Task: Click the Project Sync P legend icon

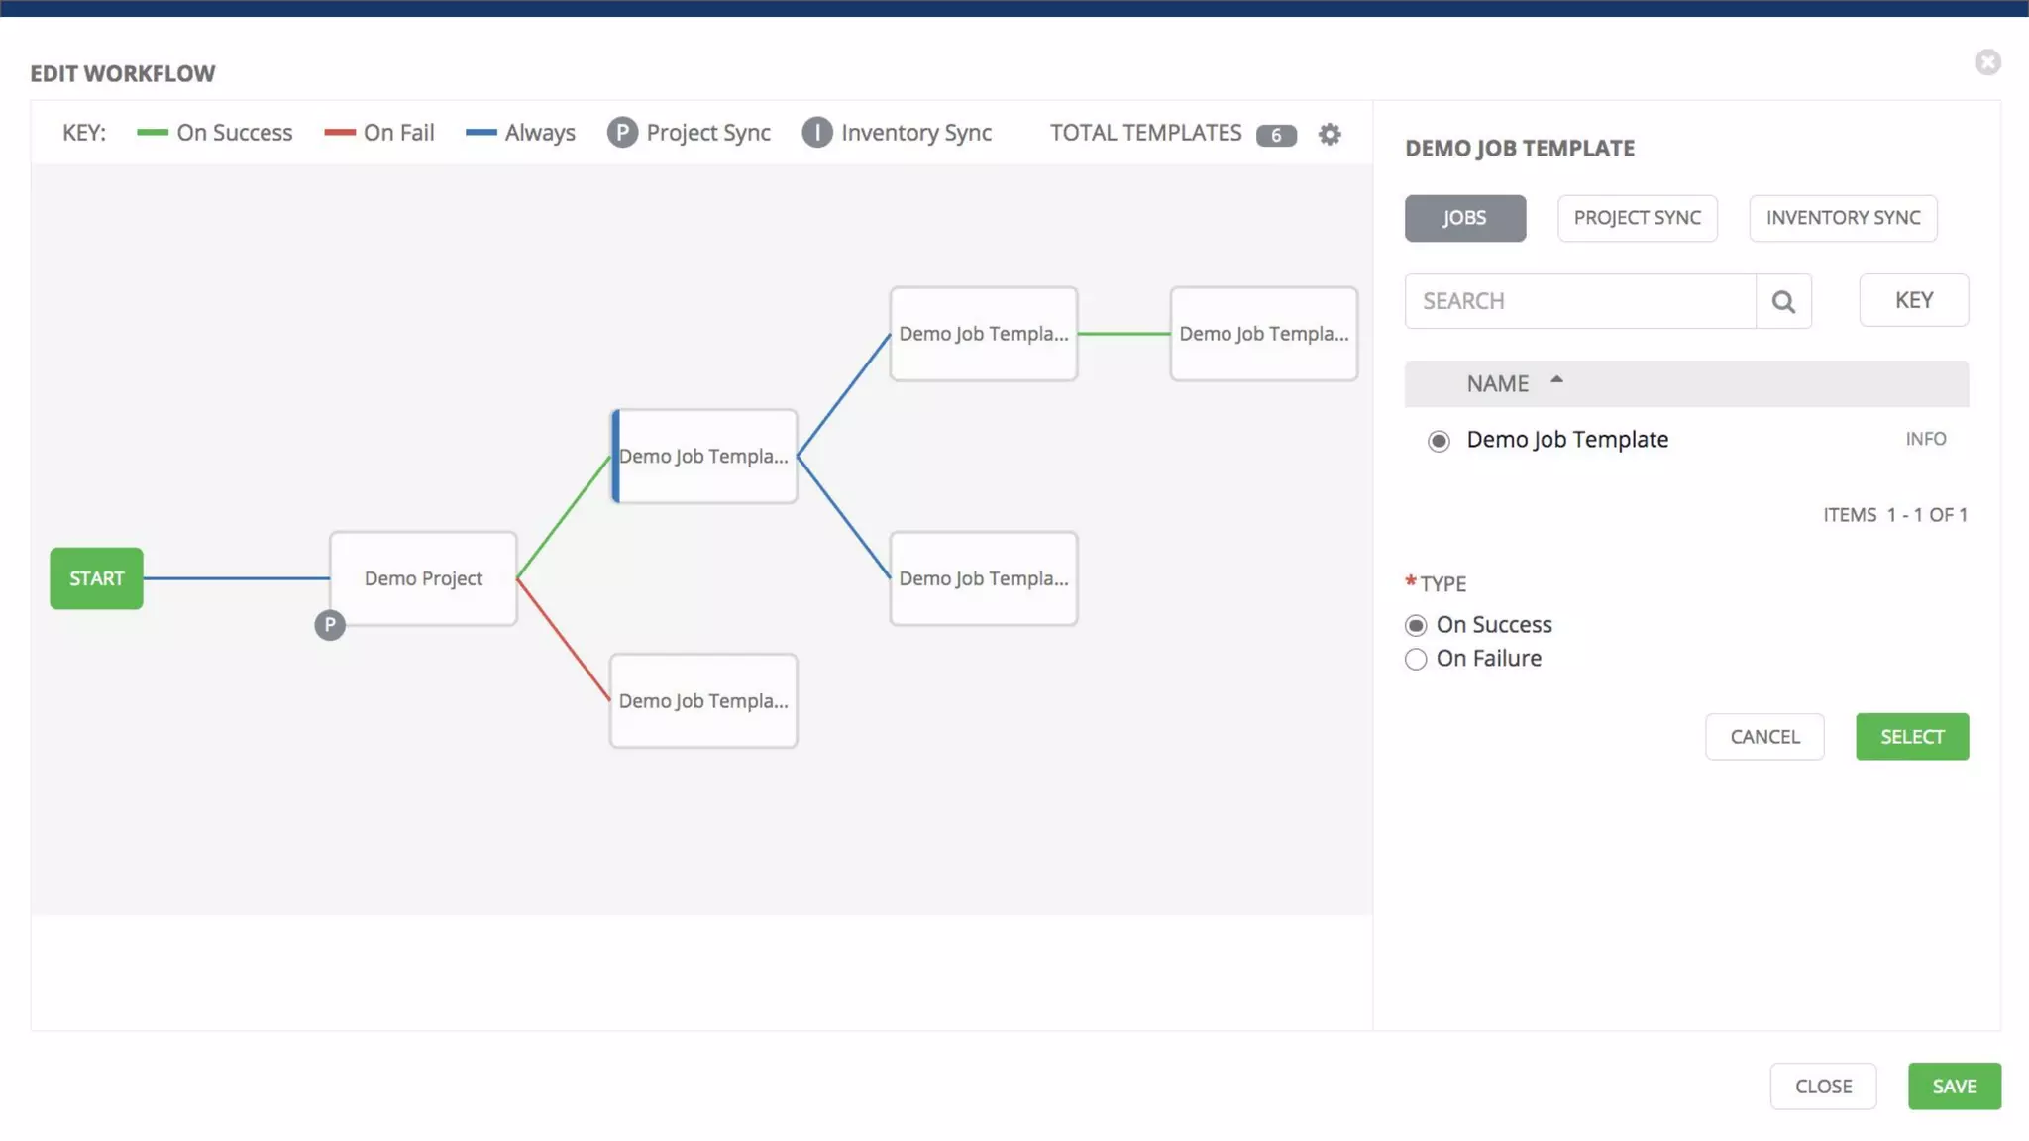Action: (x=622, y=133)
